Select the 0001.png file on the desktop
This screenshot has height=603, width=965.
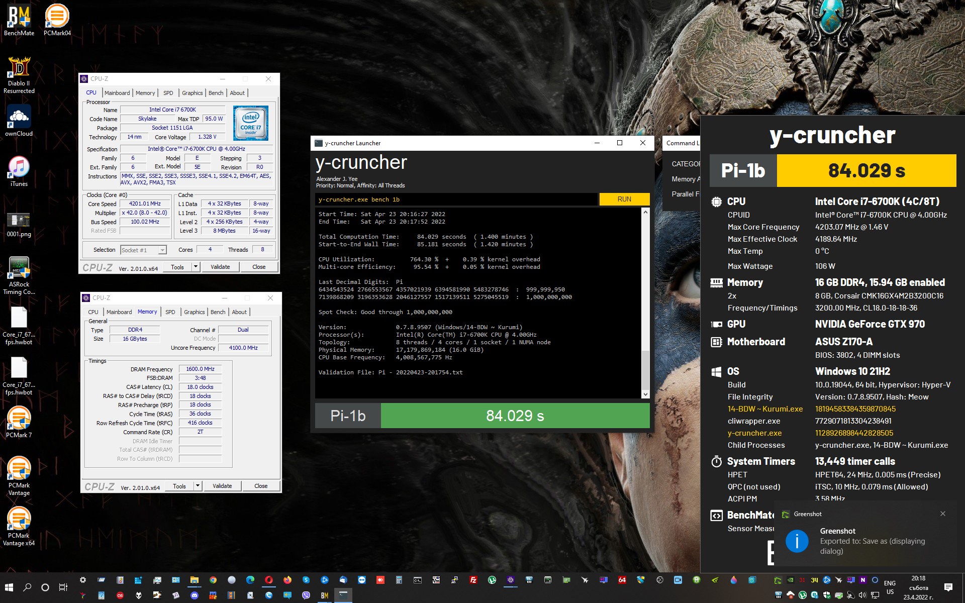pos(19,224)
